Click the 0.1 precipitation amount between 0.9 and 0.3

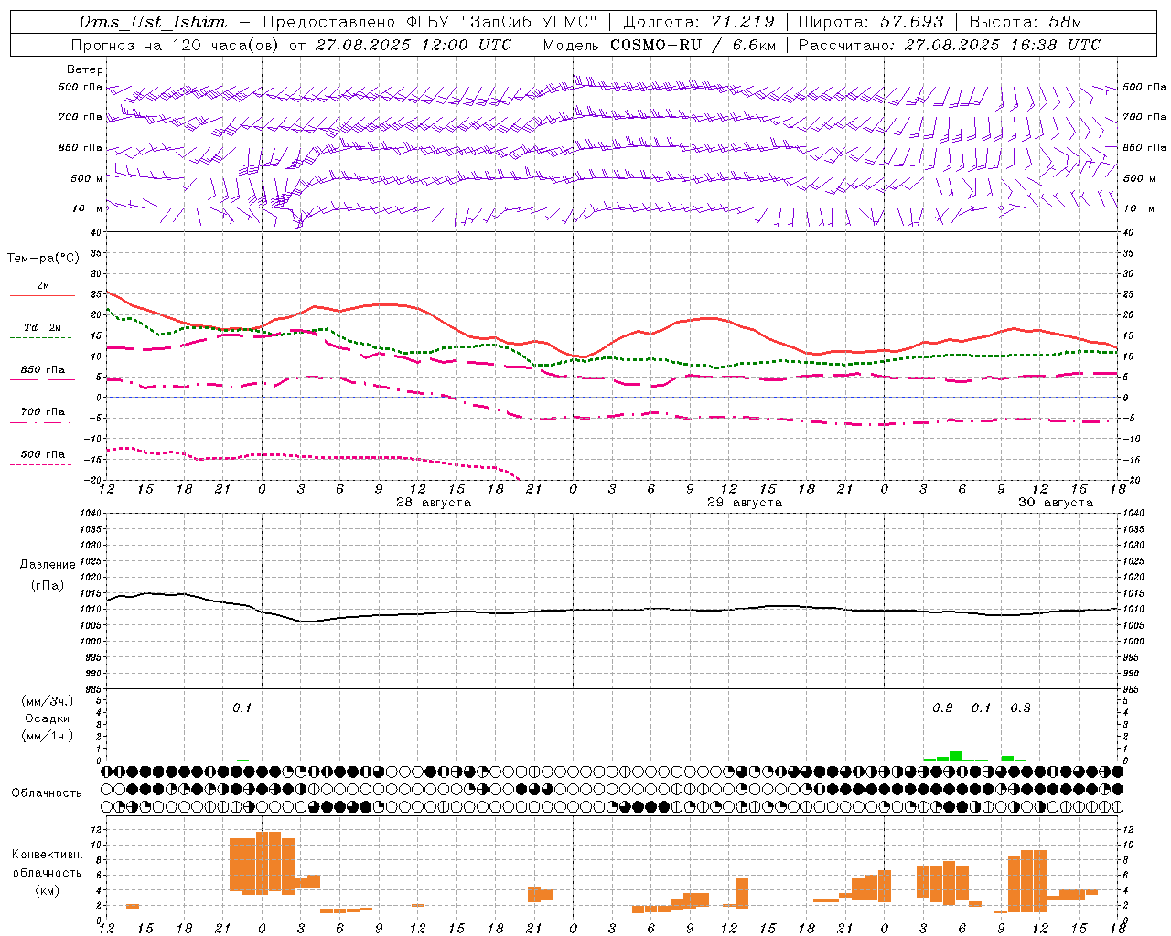tap(981, 708)
